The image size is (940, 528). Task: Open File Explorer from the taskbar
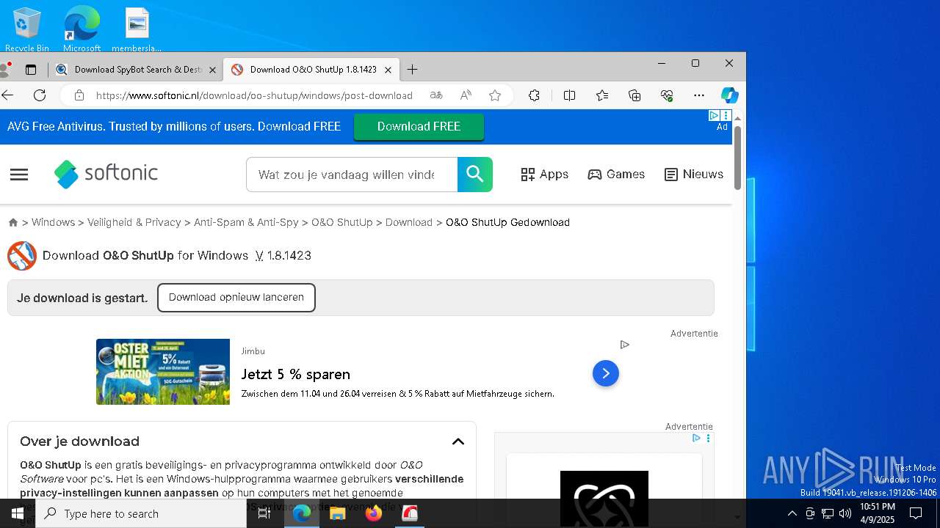pyautogui.click(x=338, y=513)
